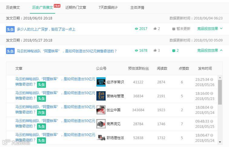The height and width of the screenshot is (147, 229).
Task: Click the 预估活跃粉丝 column header
Action: tap(138, 68)
